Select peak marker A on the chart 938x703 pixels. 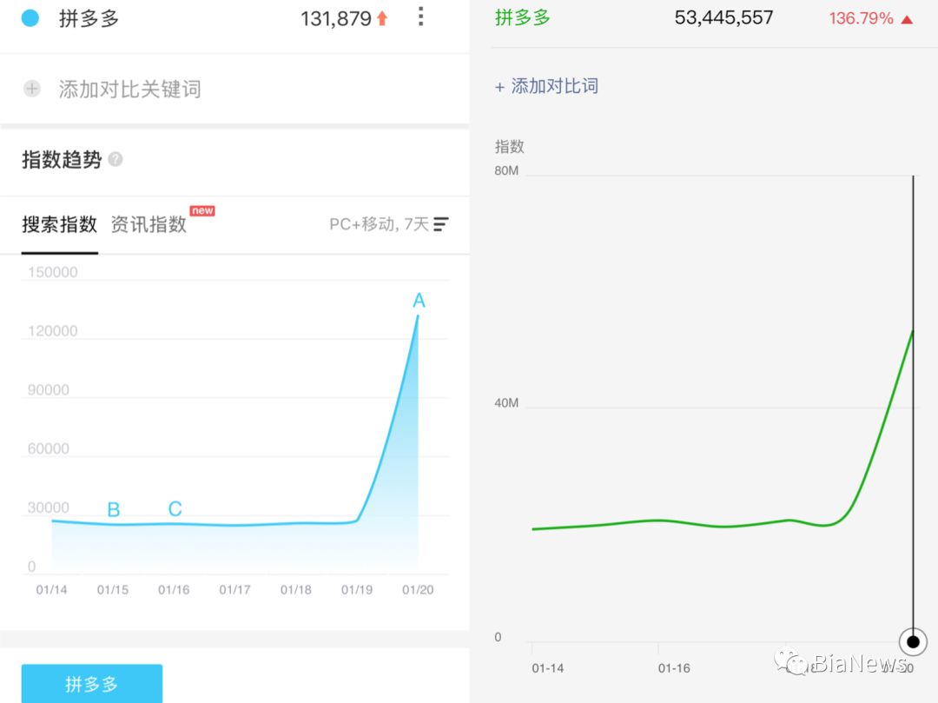(419, 302)
